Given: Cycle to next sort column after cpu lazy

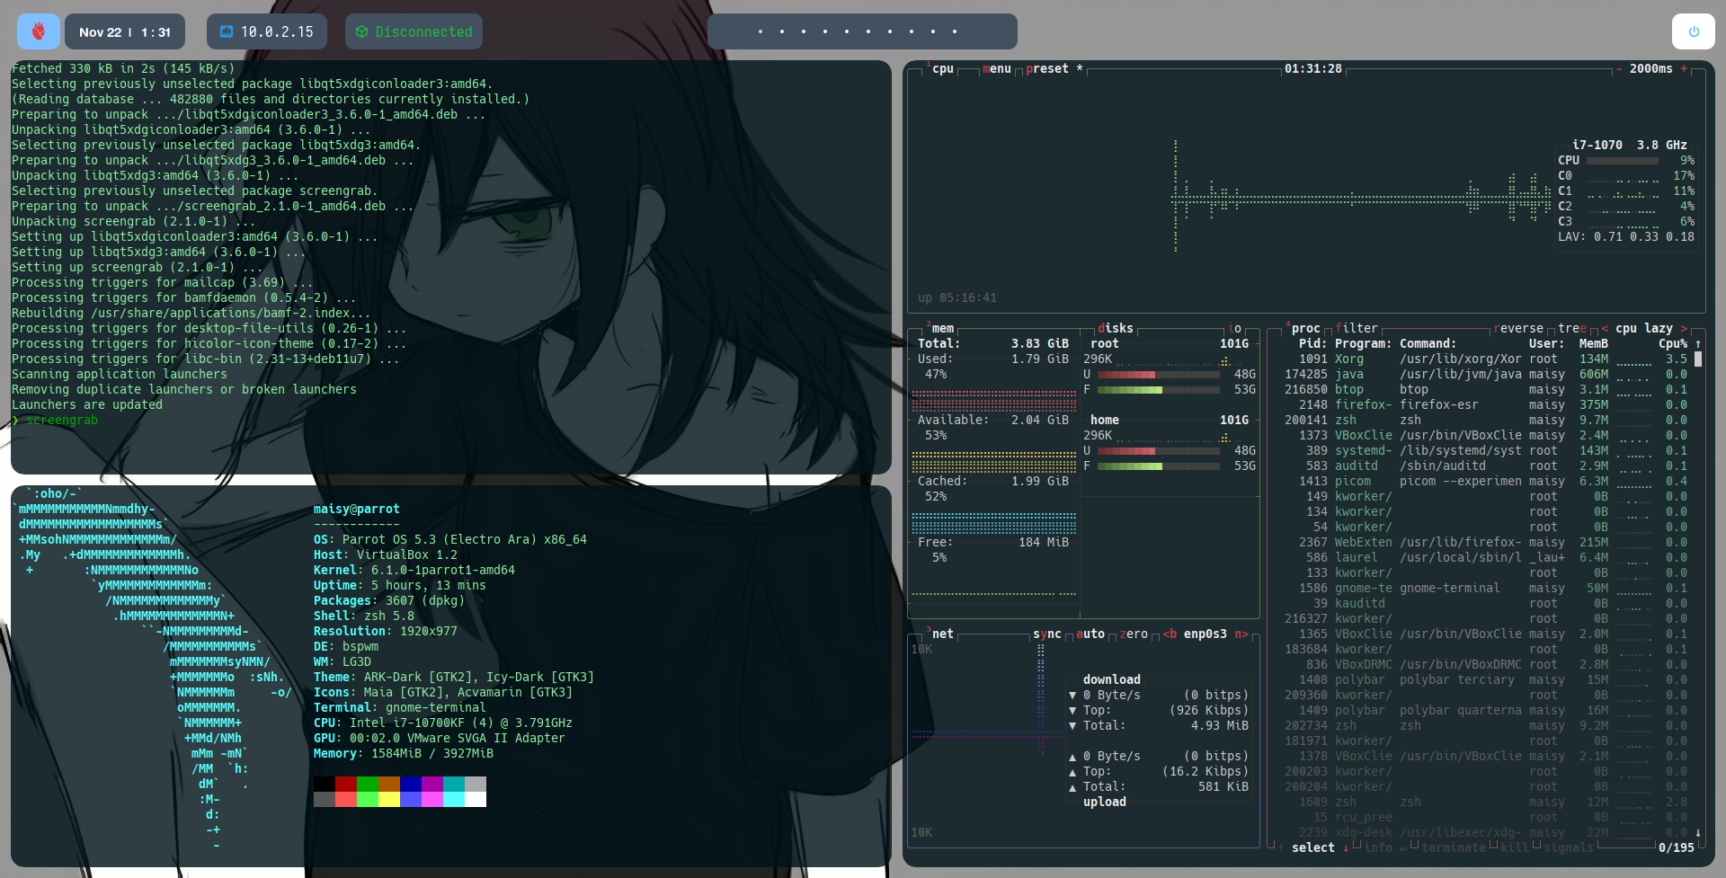Looking at the screenshot, I should [x=1684, y=329].
